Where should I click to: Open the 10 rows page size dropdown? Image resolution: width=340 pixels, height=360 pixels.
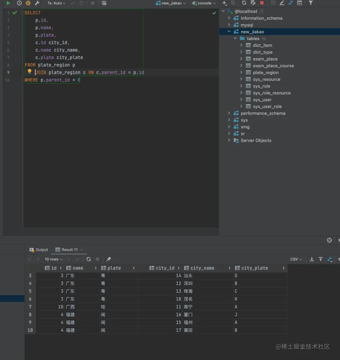pyautogui.click(x=54, y=259)
